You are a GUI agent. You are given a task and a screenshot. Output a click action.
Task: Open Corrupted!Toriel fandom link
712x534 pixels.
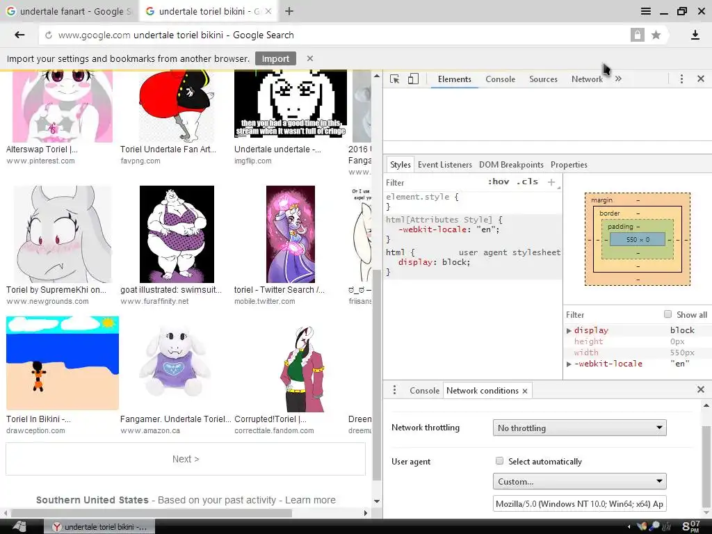(270, 419)
